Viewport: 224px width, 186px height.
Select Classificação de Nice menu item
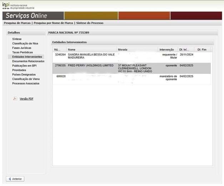tap(25, 43)
